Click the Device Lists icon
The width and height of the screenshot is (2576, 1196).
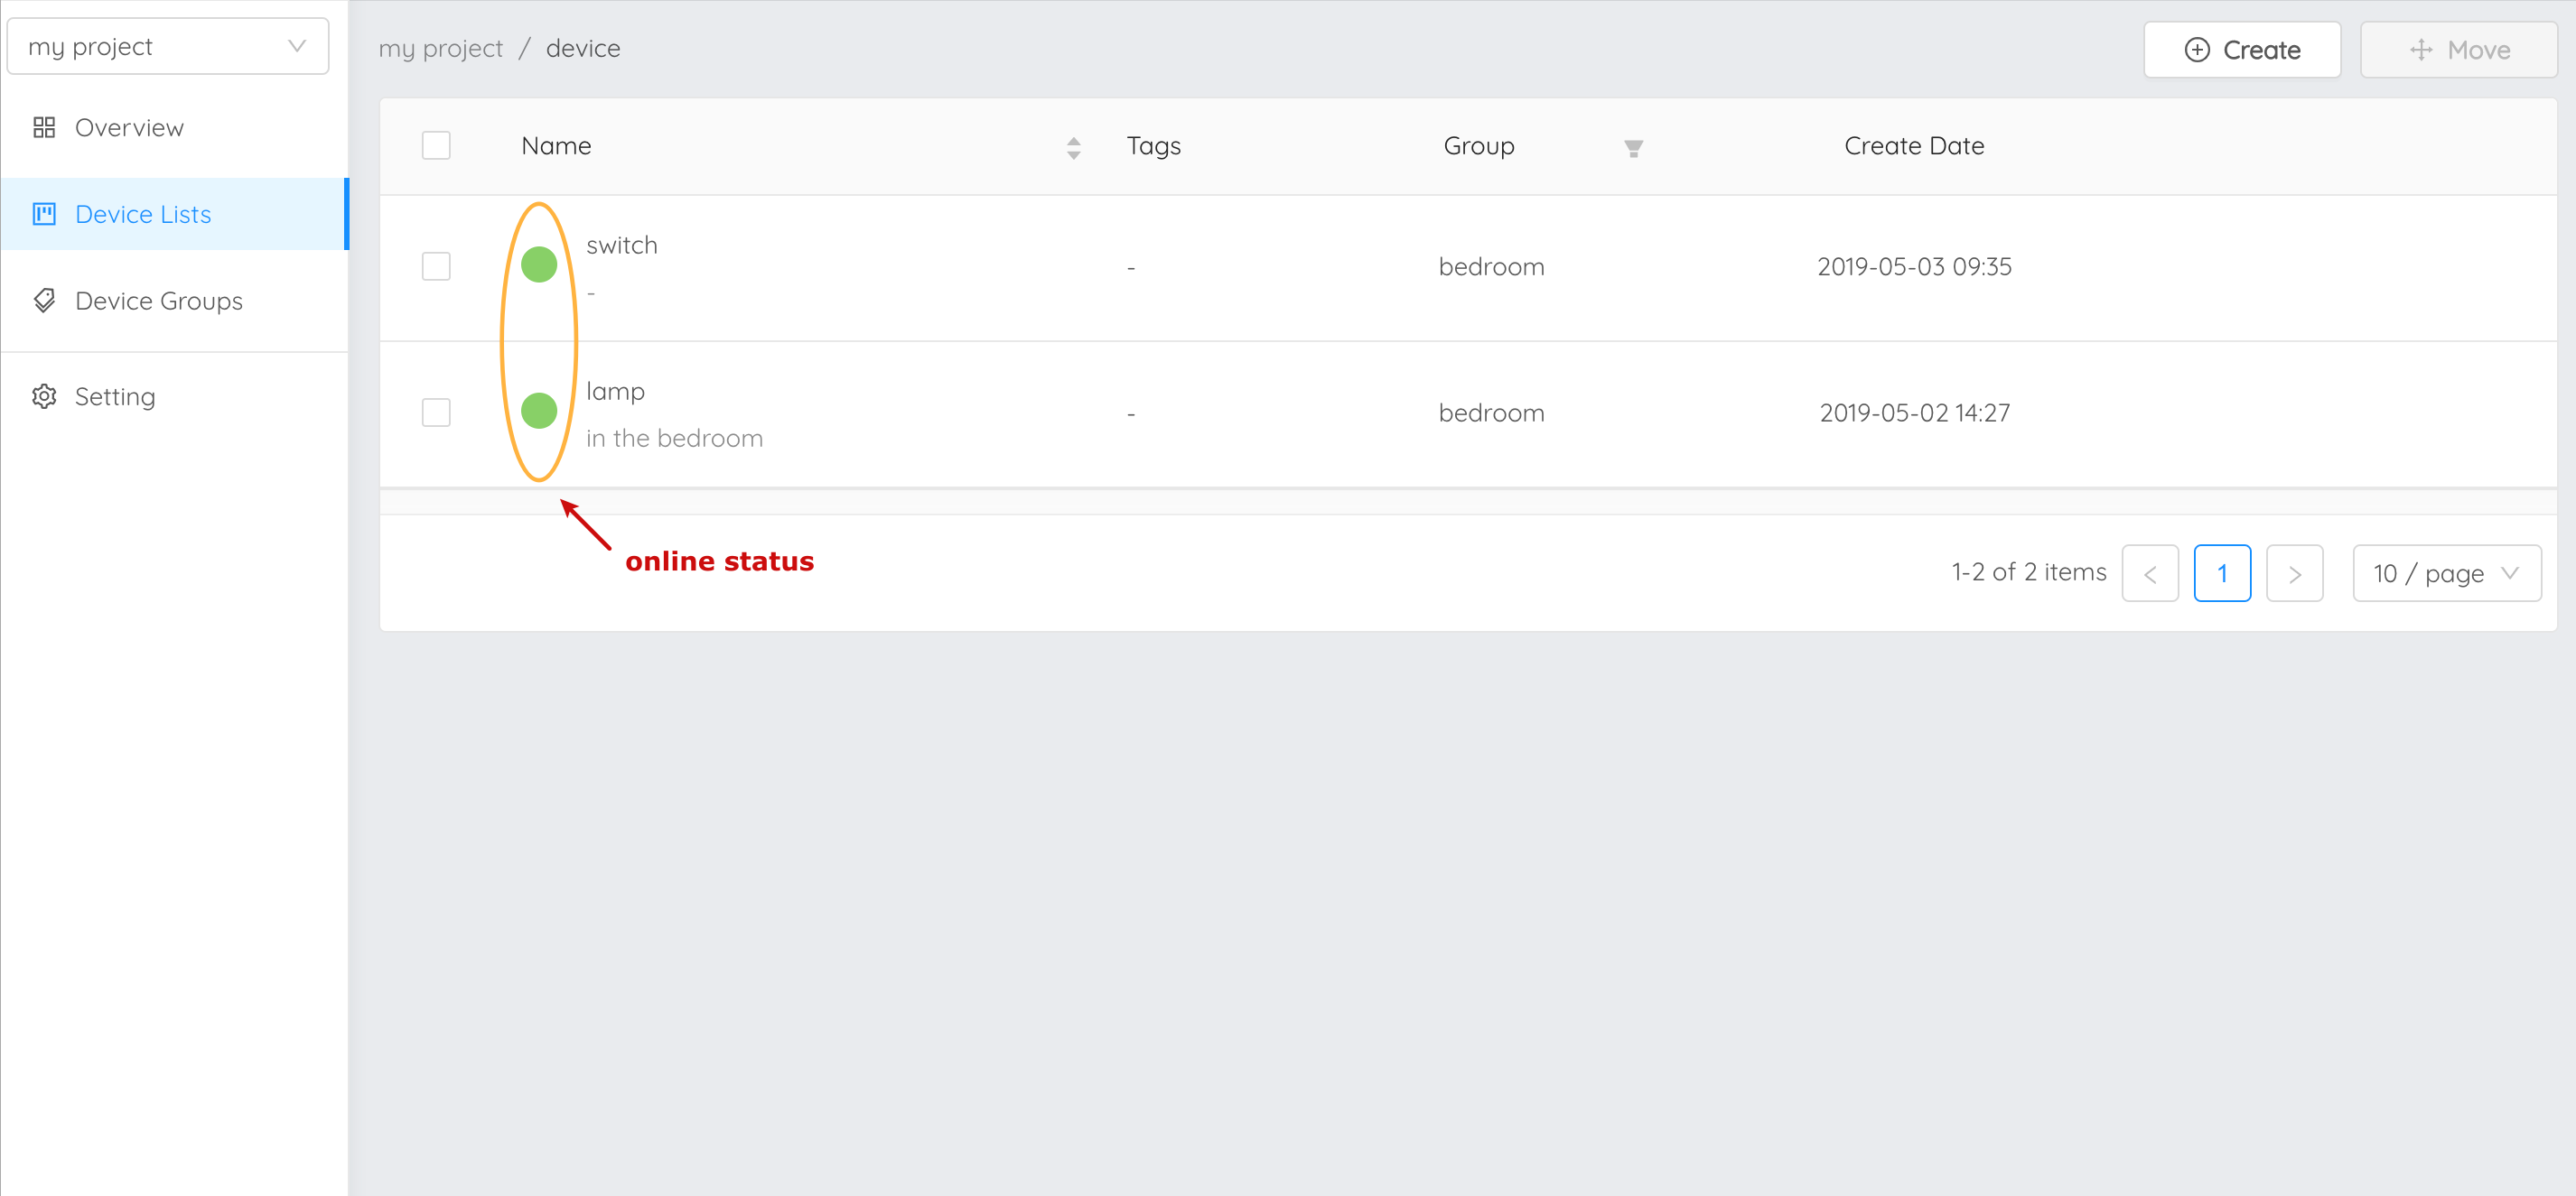pos(44,214)
